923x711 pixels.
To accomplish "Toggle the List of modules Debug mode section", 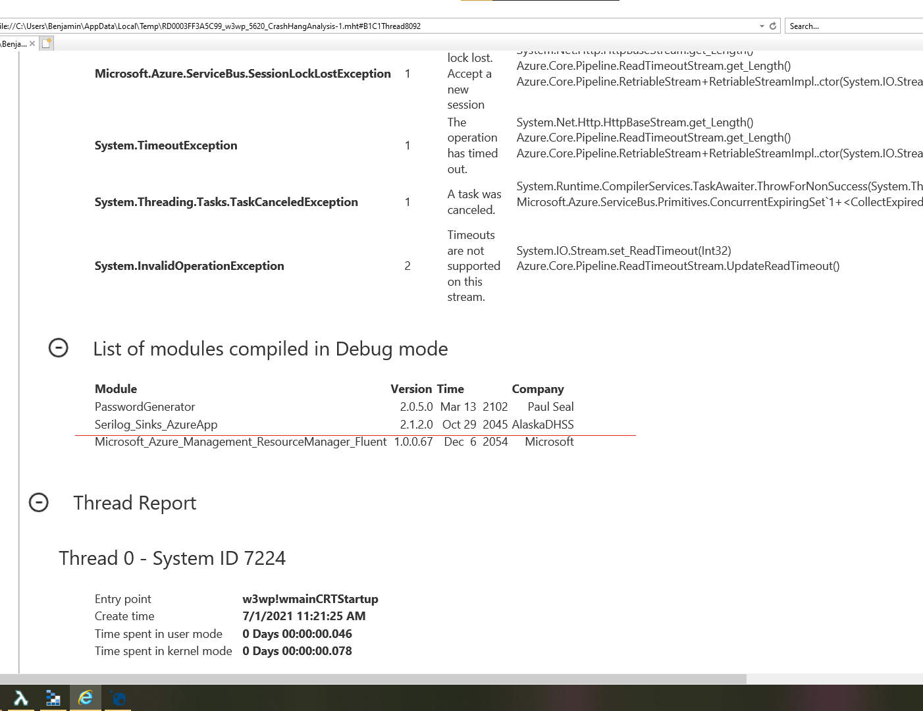I will (x=58, y=348).
